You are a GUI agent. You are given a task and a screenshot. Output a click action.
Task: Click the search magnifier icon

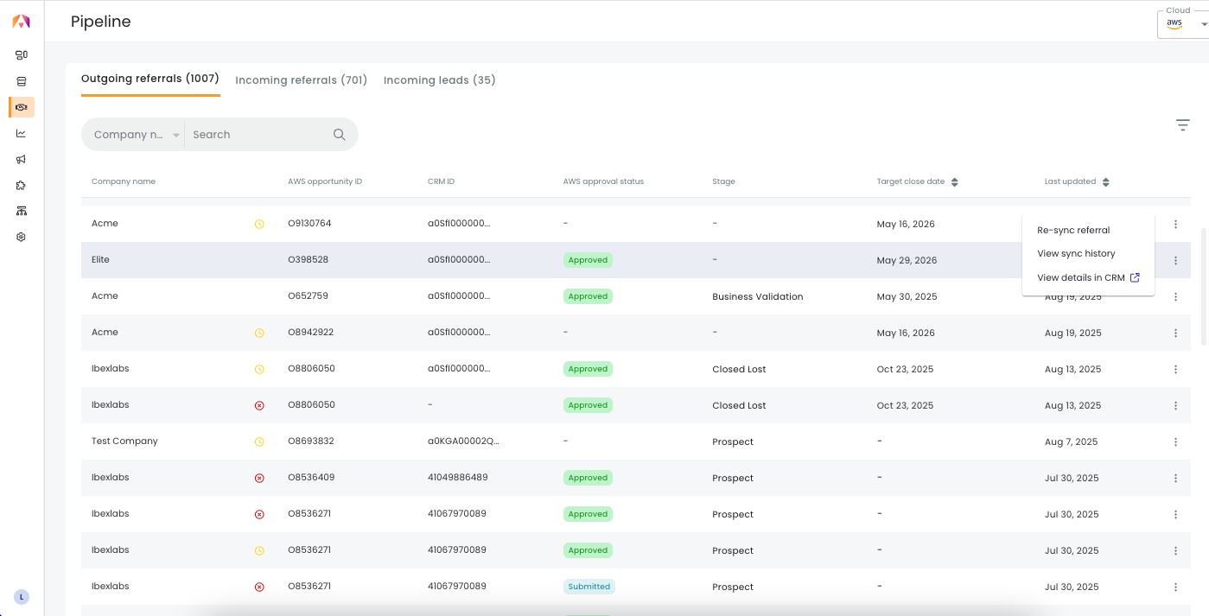click(x=340, y=135)
